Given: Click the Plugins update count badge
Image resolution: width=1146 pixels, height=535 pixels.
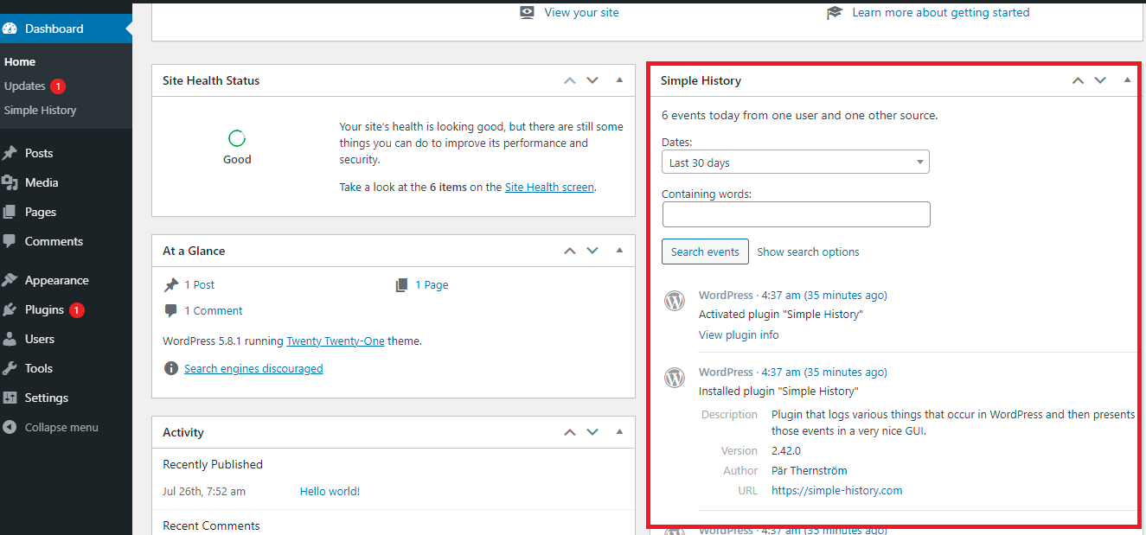Looking at the screenshot, I should [77, 309].
